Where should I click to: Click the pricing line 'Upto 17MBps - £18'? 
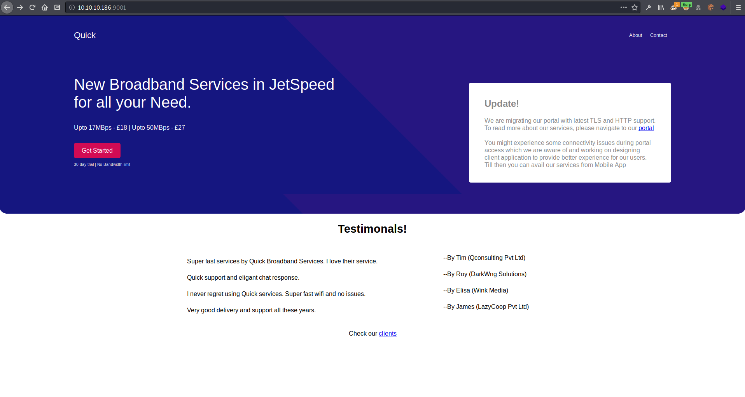click(100, 128)
